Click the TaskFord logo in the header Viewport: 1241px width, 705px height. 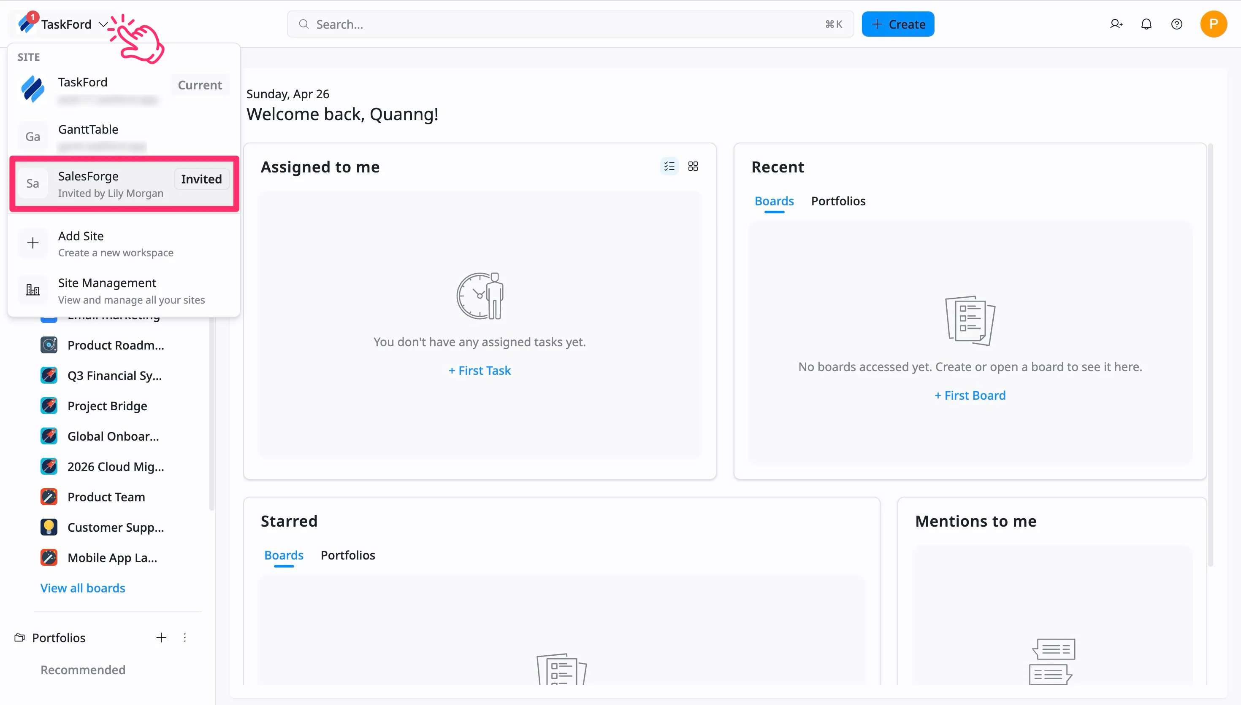coord(27,23)
